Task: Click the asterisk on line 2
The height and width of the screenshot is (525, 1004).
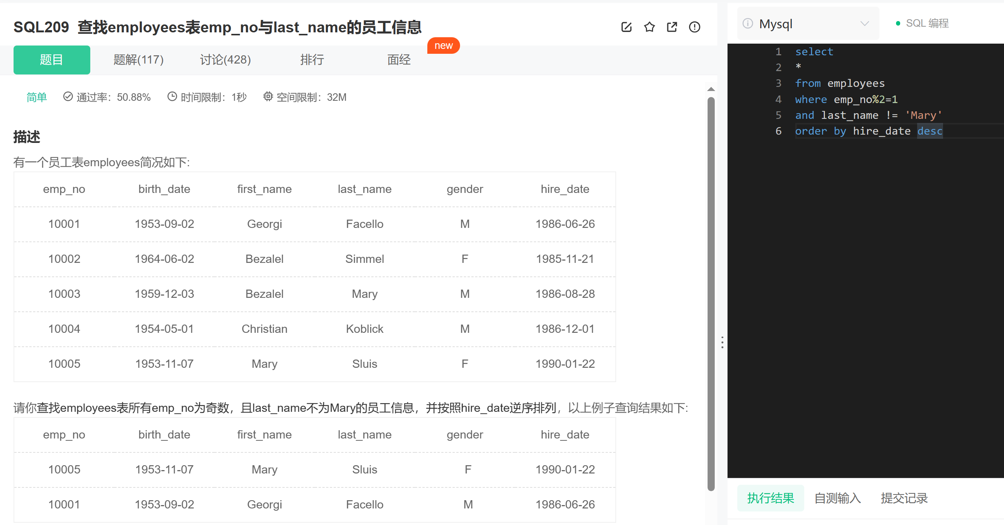Action: [x=798, y=67]
